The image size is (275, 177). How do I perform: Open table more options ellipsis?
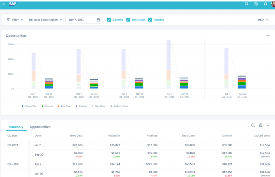(269, 125)
